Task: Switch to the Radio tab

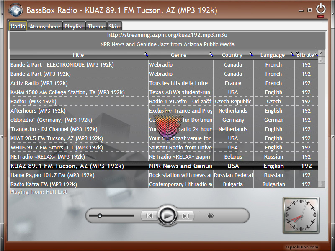Action: [x=18, y=26]
